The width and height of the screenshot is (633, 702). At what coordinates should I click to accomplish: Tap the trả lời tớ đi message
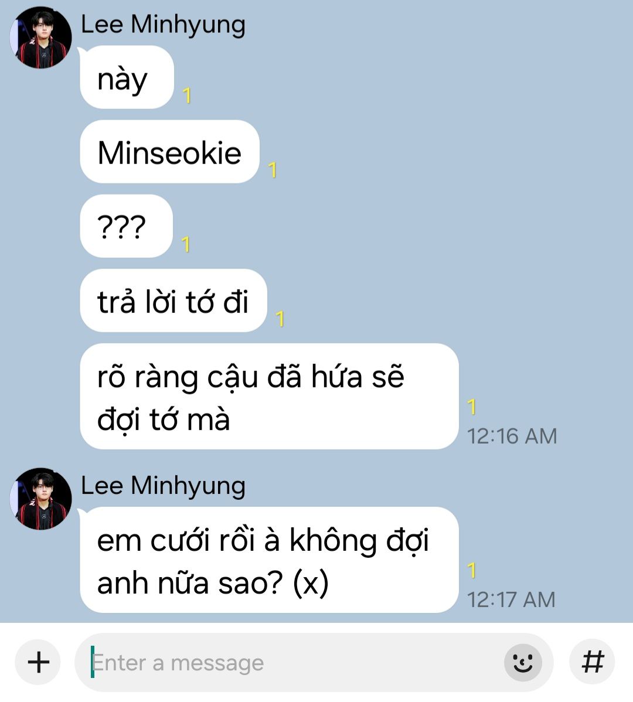(173, 301)
